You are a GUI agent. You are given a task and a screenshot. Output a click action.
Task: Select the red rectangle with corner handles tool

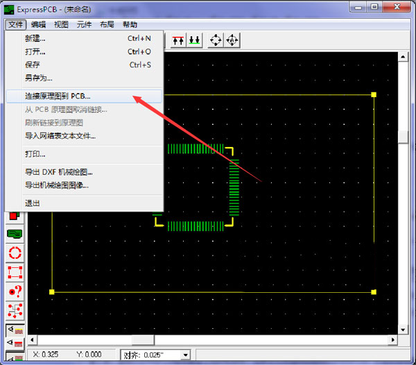coord(15,272)
